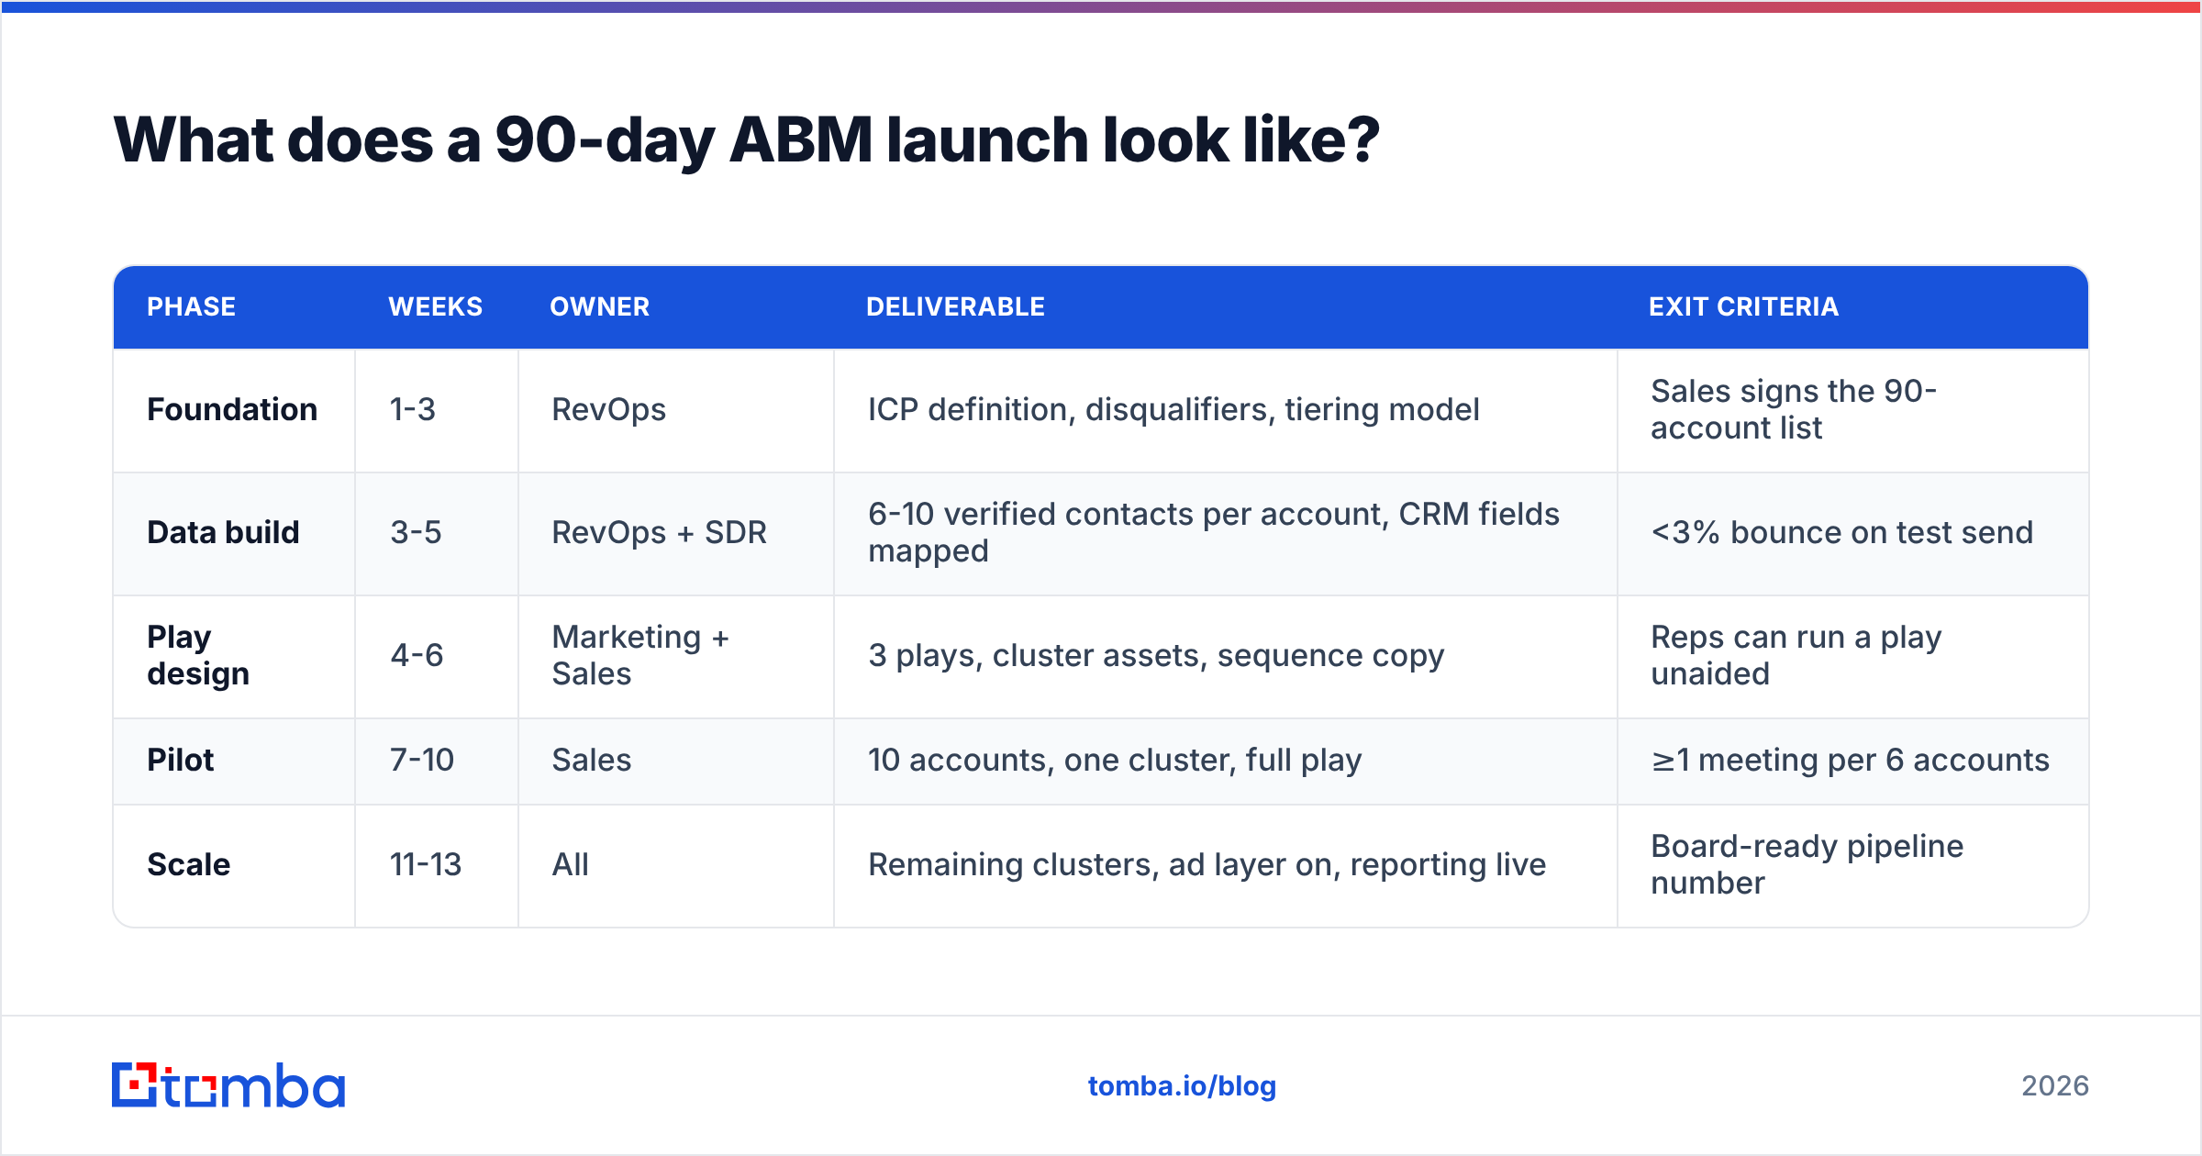Select the DELIVERABLE column header

tap(955, 306)
